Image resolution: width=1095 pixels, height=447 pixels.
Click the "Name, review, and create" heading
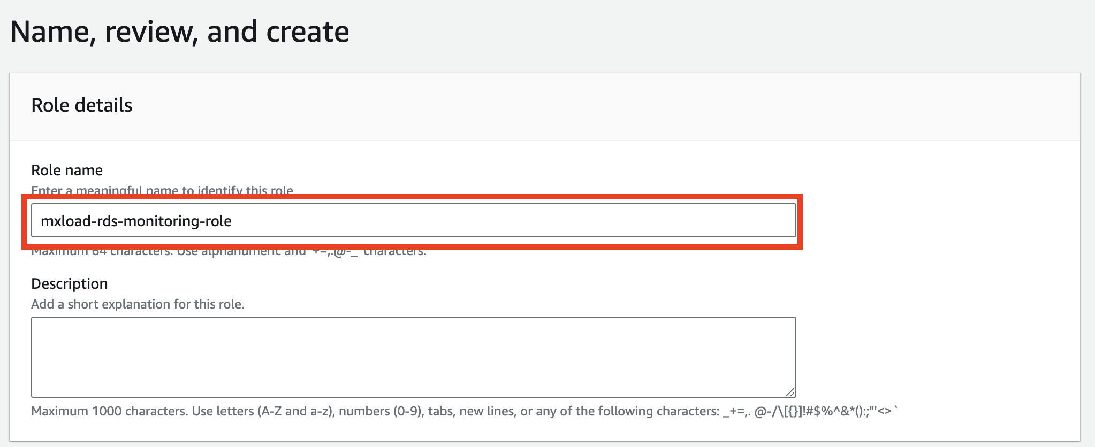[x=180, y=32]
